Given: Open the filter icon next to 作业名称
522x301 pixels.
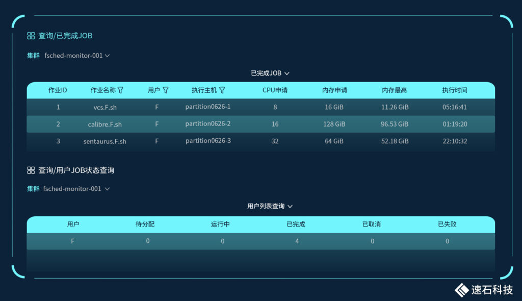Looking at the screenshot, I should point(120,90).
